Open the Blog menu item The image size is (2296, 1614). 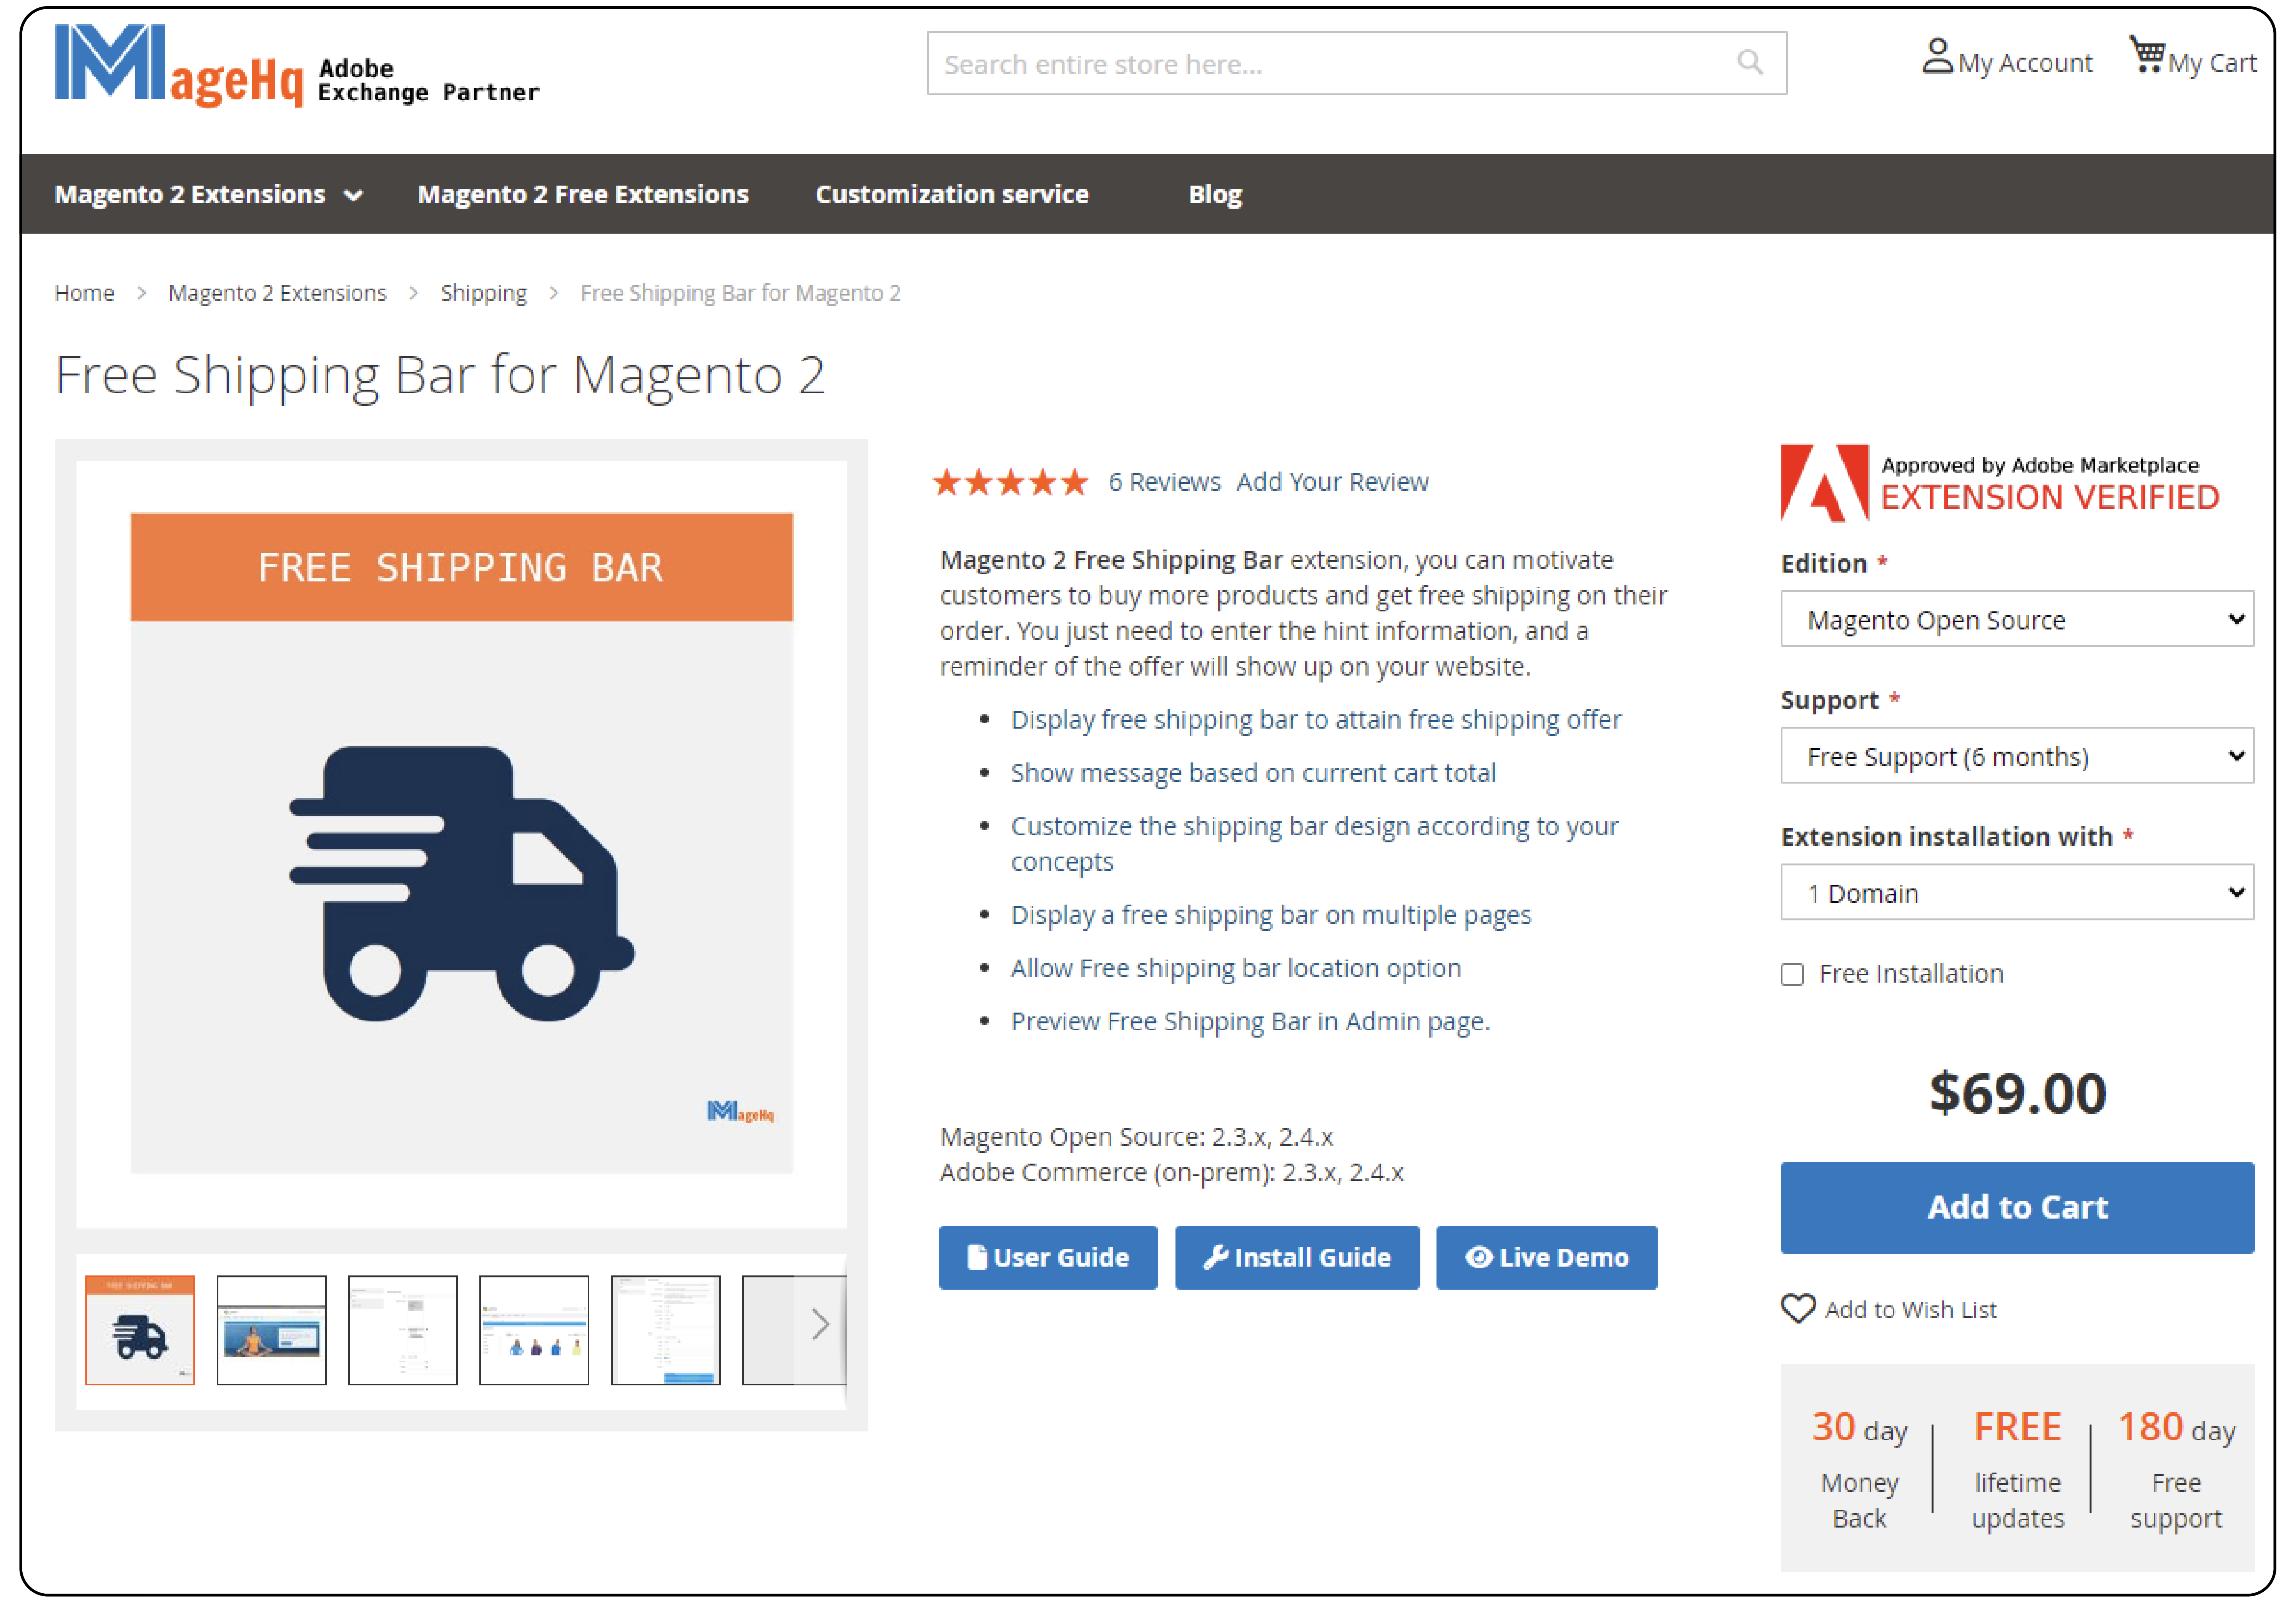(1215, 194)
